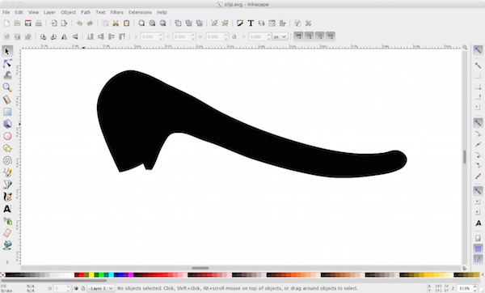485x293 pixels.
Task: Click the Save document icon
Action: pyautogui.click(x=27, y=23)
